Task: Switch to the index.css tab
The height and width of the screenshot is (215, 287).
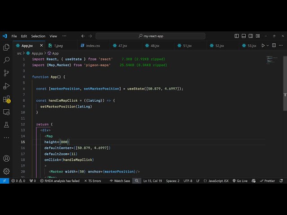Action: coord(90,46)
